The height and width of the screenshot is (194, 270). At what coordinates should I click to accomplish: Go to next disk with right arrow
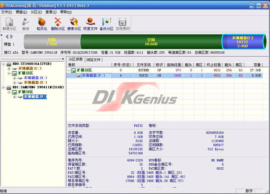[x=11, y=37]
